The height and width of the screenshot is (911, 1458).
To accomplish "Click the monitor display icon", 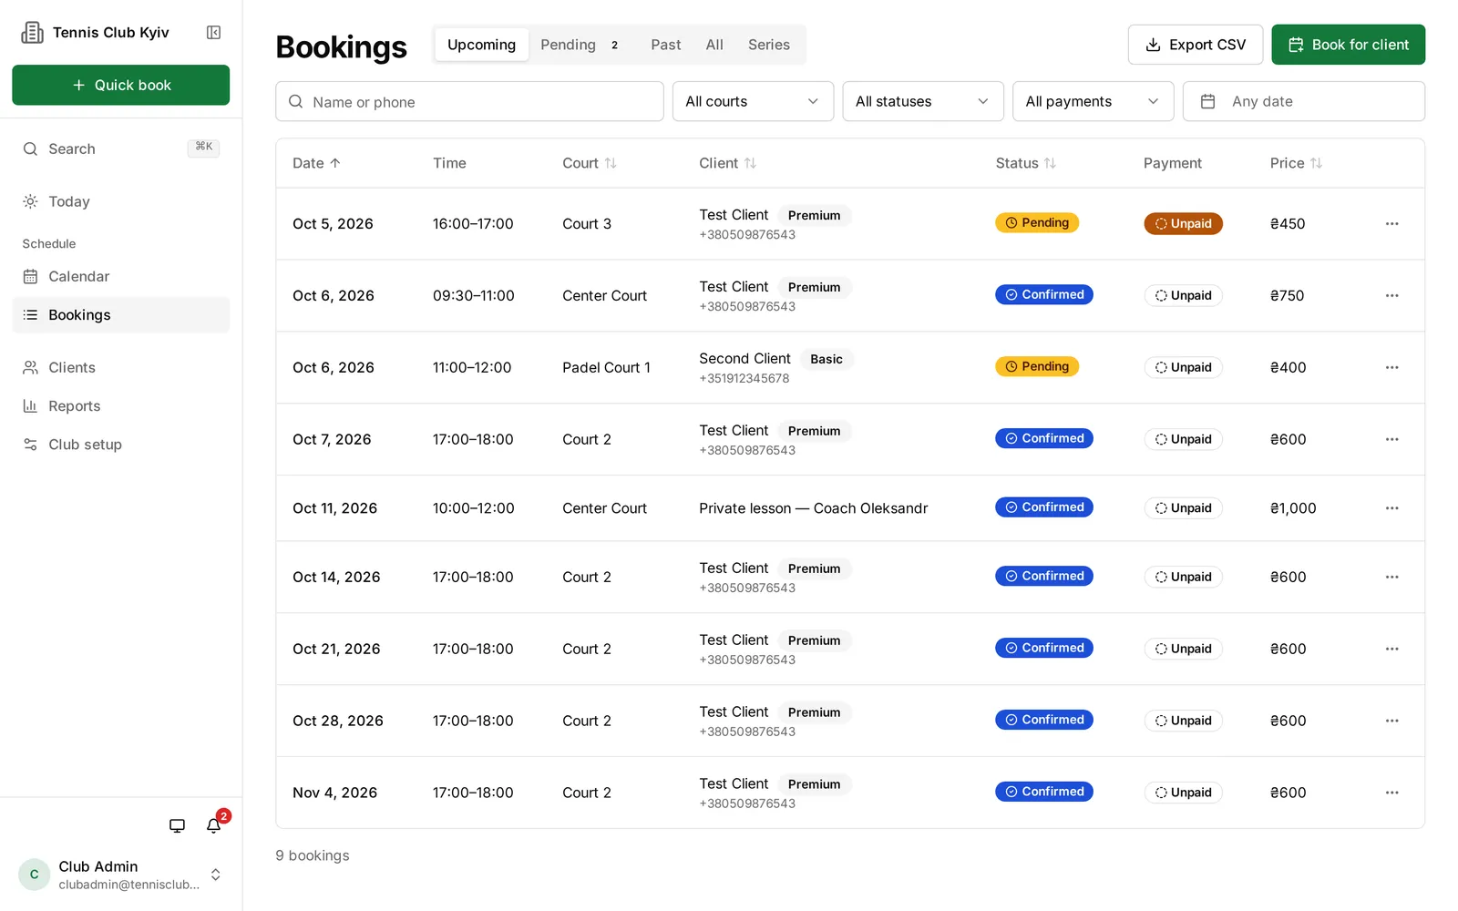I will [x=177, y=826].
